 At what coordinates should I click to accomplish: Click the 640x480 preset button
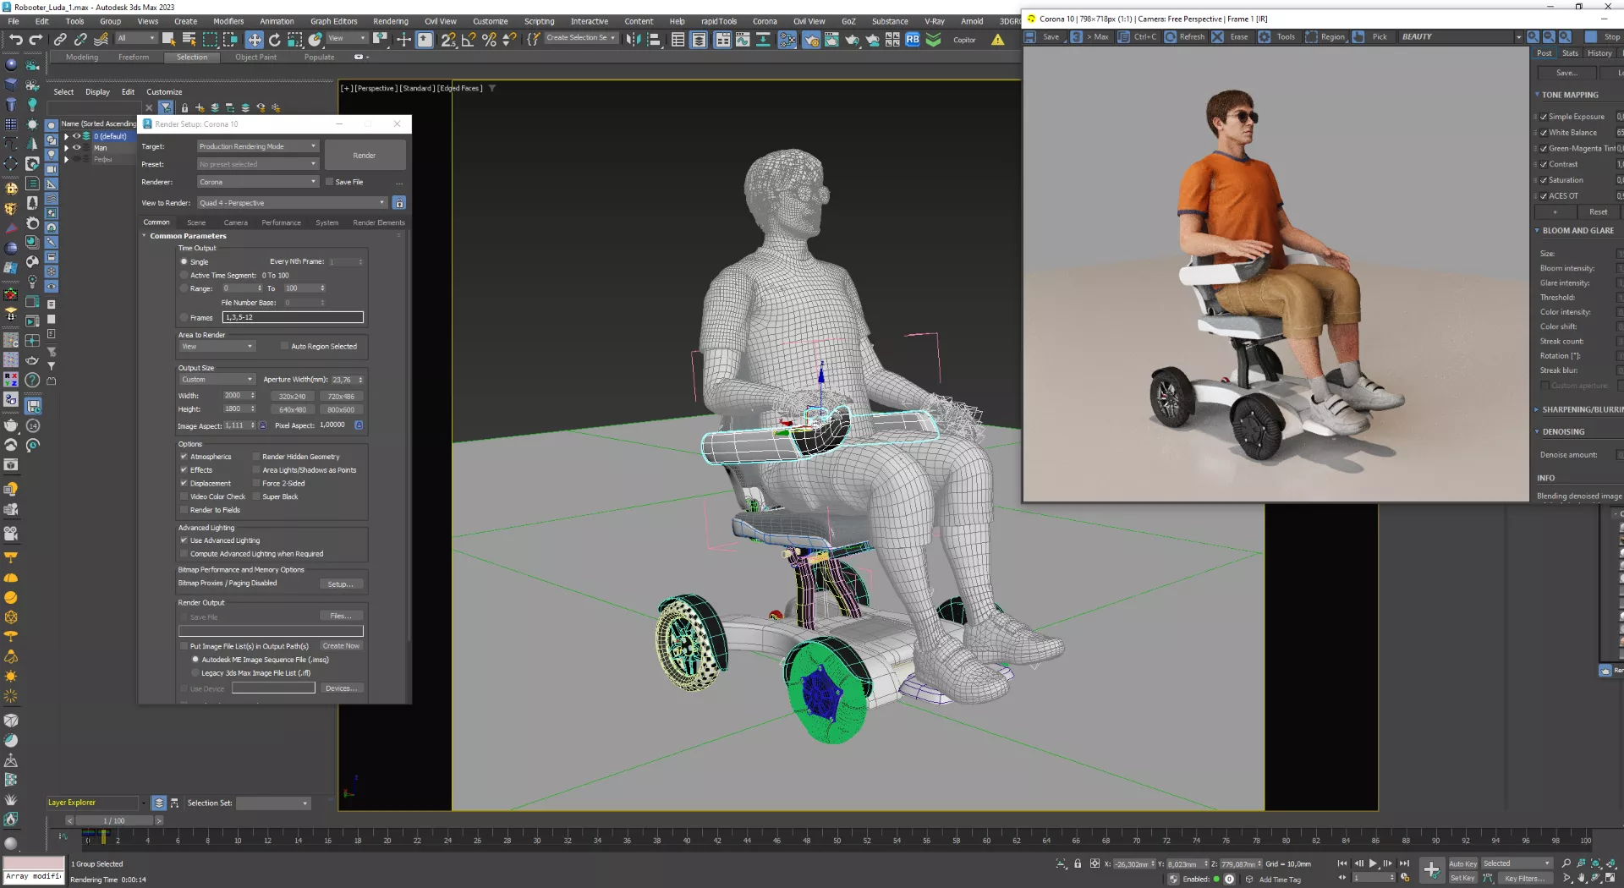[293, 410]
